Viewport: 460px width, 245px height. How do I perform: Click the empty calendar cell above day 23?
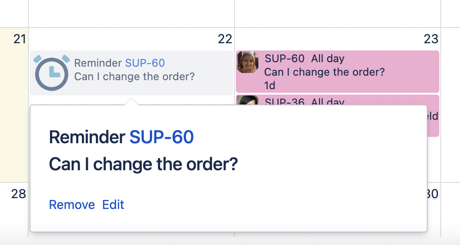(x=337, y=13)
